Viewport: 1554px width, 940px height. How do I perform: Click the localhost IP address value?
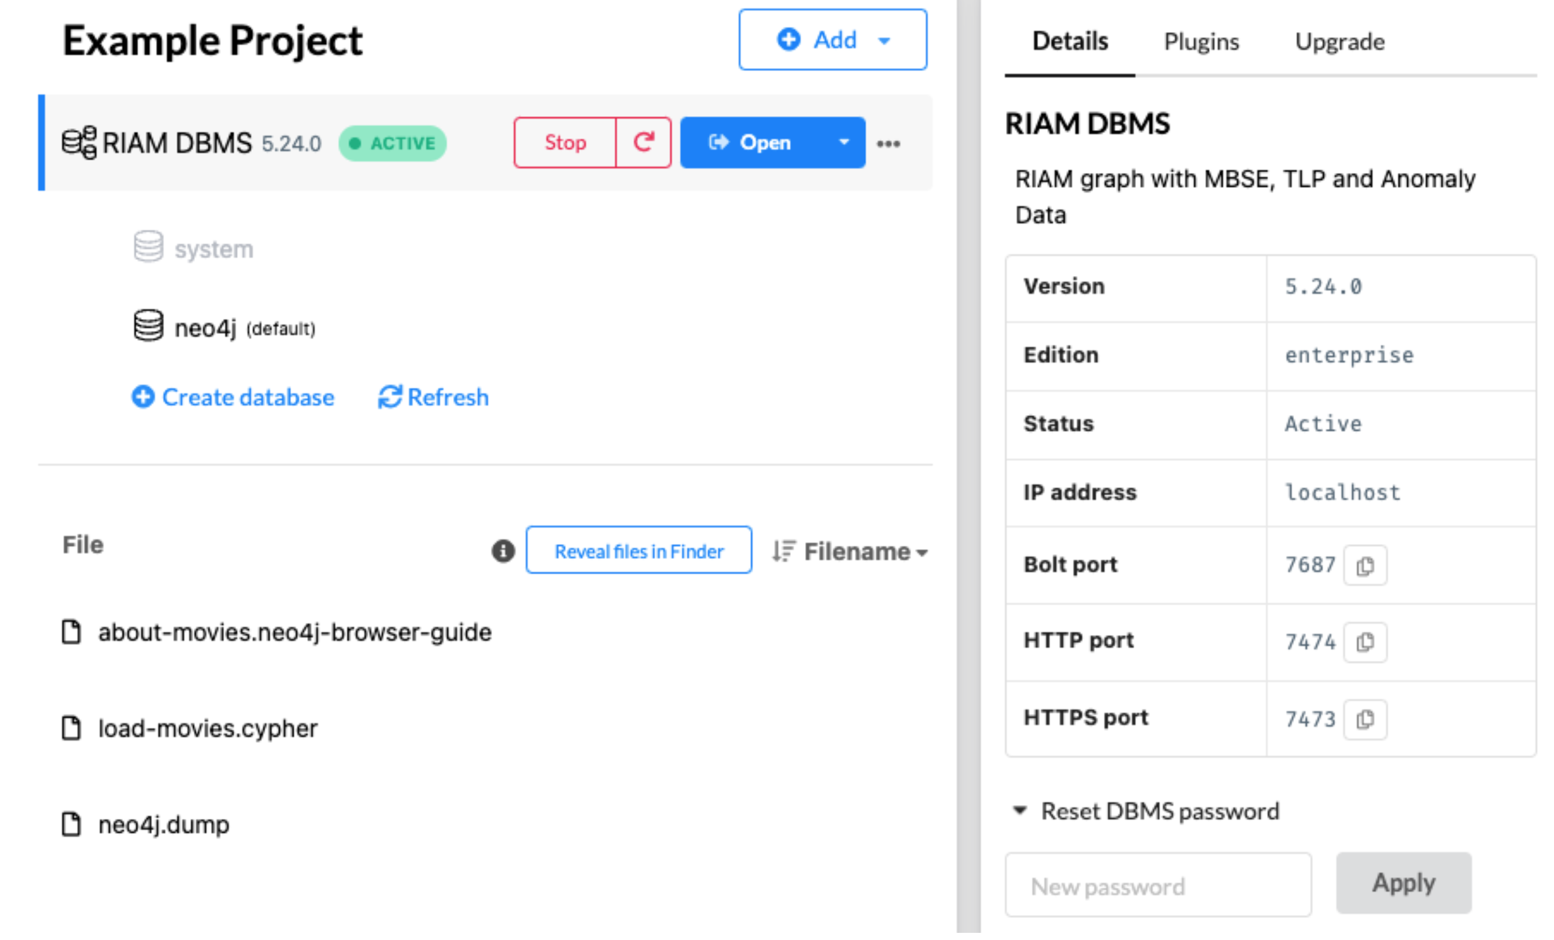click(1343, 492)
